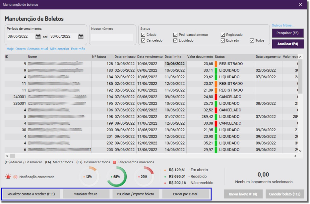310x204 pixels.
Task: Click the Visualizar fatura button
Action: tap(86, 194)
